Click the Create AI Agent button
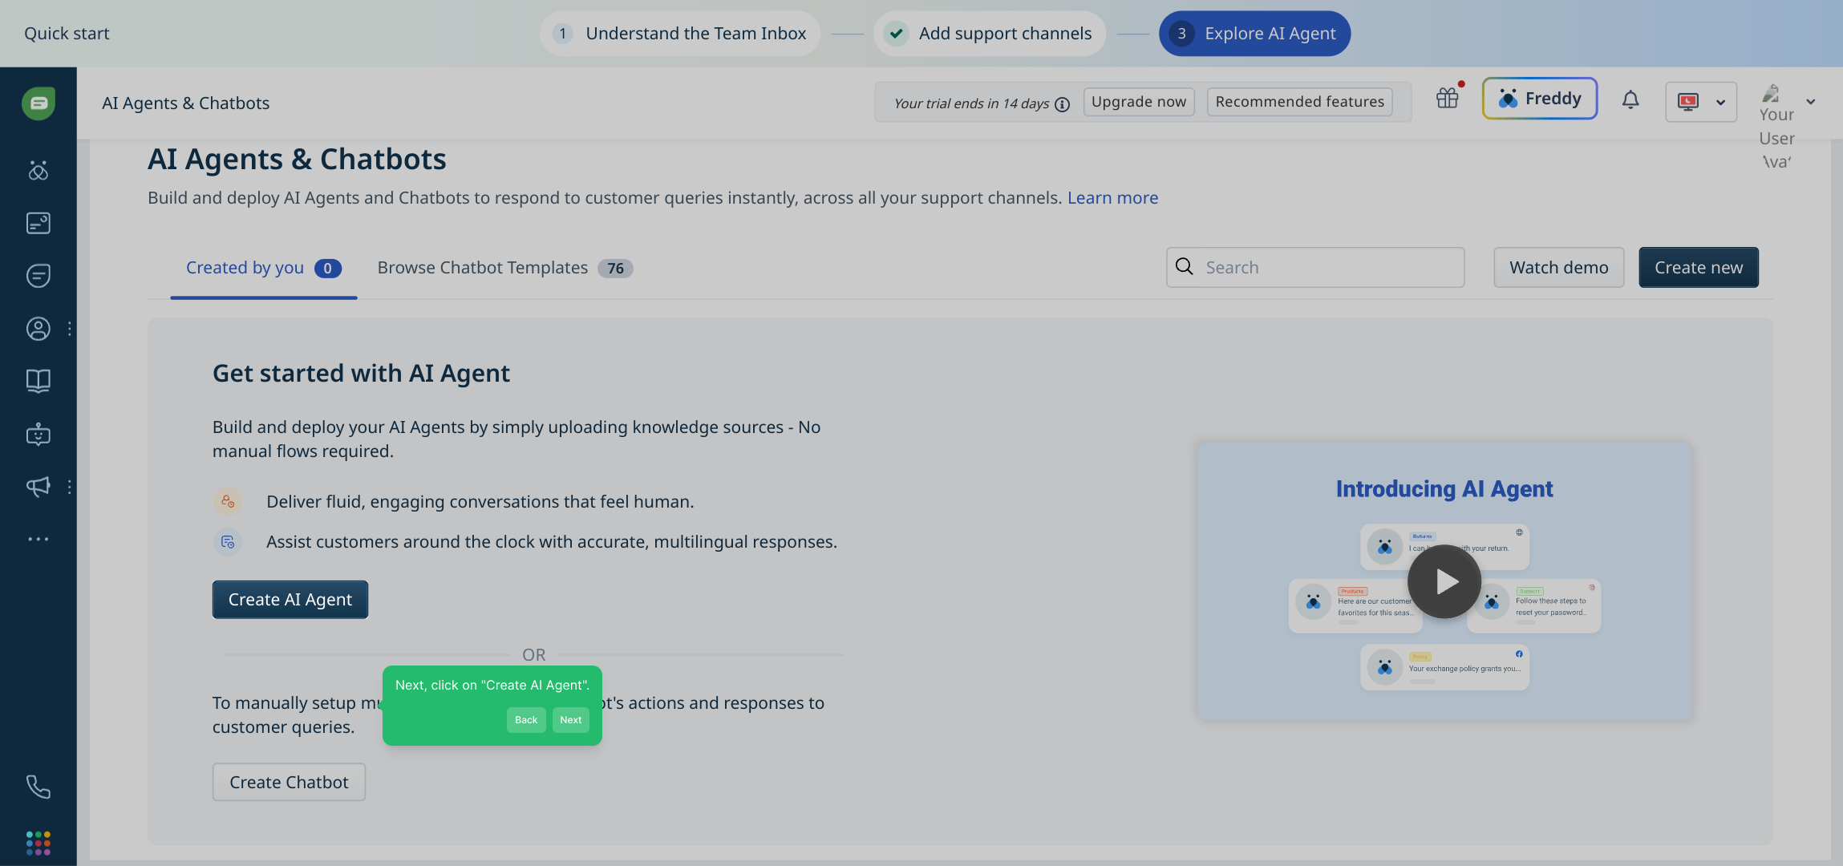 point(290,600)
